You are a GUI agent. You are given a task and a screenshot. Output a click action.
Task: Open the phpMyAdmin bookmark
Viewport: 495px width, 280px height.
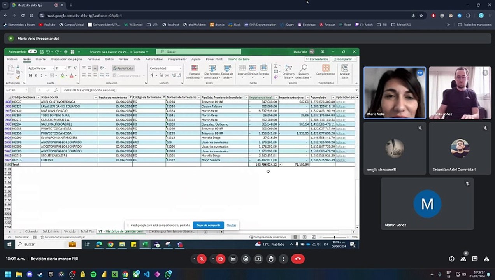pyautogui.click(x=195, y=24)
